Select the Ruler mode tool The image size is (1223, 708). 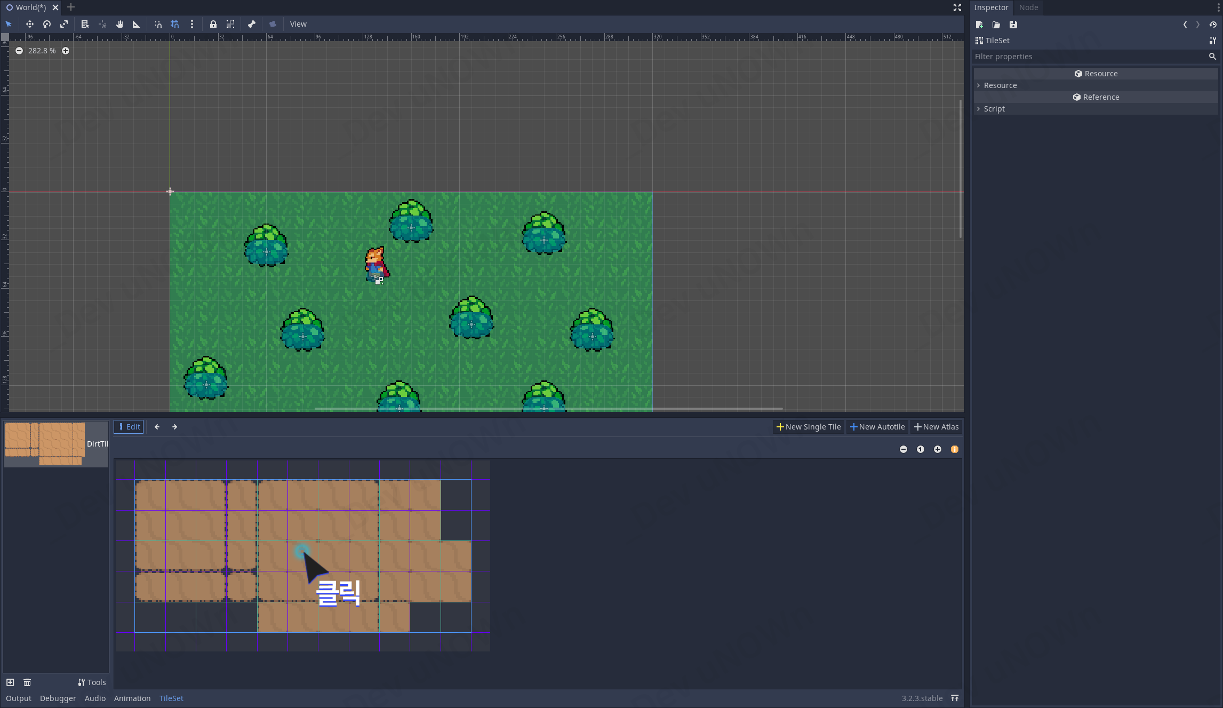pos(137,24)
